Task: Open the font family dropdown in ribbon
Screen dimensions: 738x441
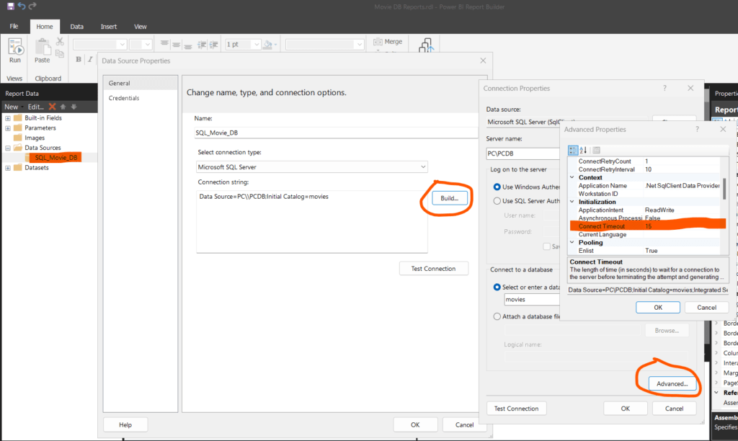Action: (x=123, y=44)
